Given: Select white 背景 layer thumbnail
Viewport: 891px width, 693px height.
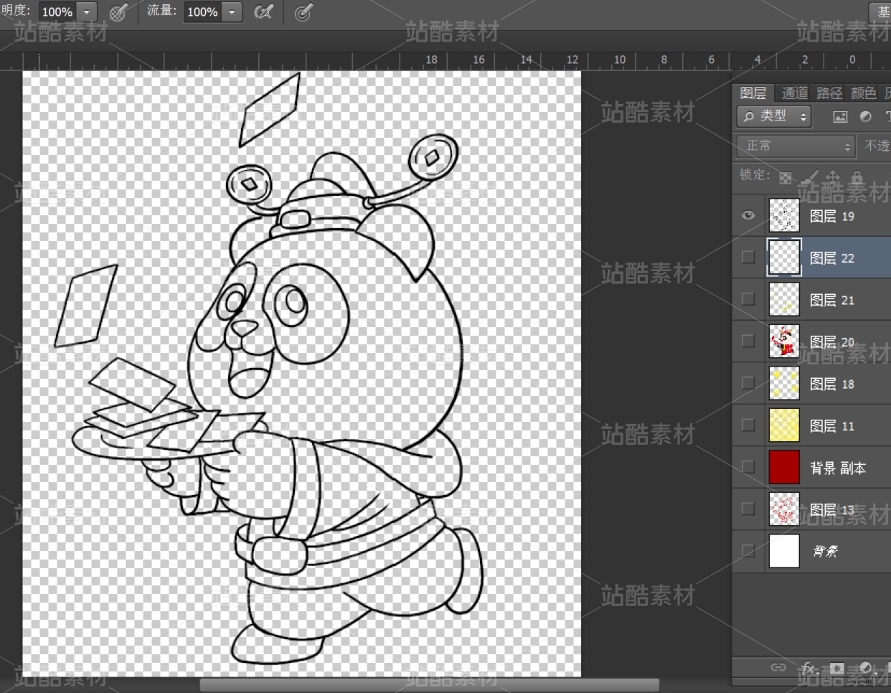Looking at the screenshot, I should 784,551.
